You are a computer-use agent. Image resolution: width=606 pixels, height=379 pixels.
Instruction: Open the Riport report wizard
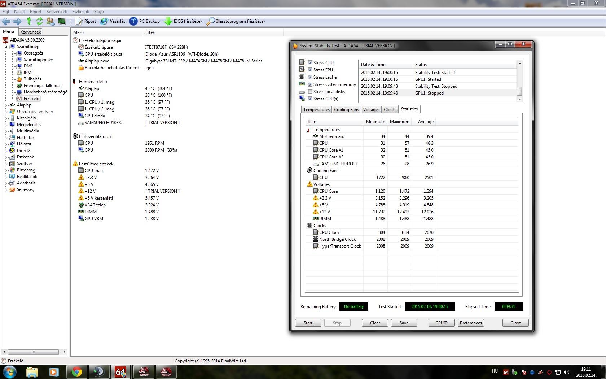tap(85, 21)
